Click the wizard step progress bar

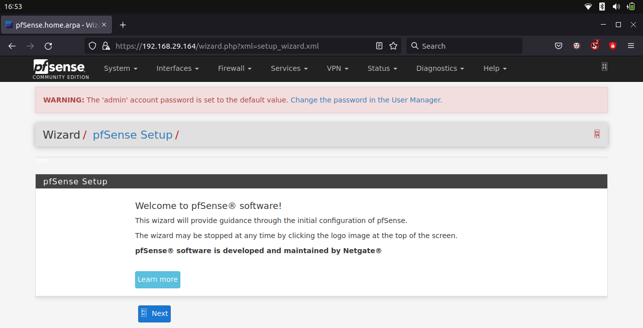[x=321, y=160]
